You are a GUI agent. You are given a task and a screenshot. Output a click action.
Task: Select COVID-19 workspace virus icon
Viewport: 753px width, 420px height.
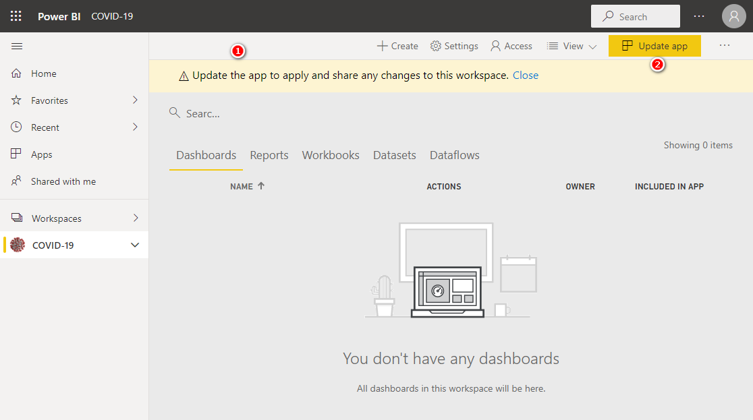tap(18, 245)
